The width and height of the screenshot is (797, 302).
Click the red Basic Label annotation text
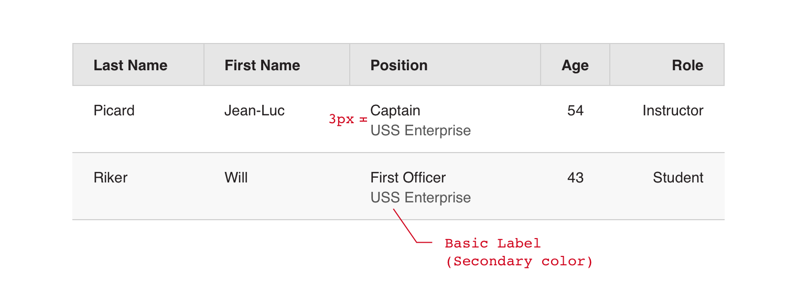pyautogui.click(x=492, y=243)
